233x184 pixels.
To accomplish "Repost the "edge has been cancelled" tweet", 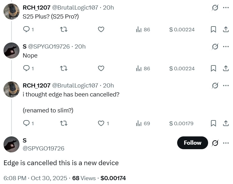I will pyautogui.click(x=64, y=123).
